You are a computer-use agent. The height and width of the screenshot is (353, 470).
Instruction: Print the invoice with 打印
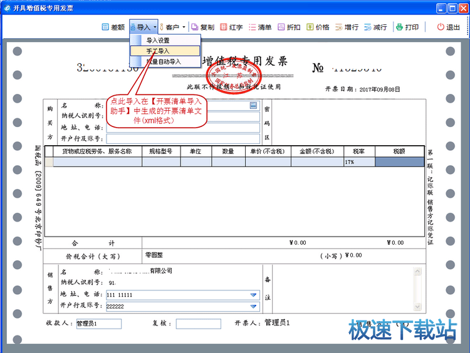point(407,28)
